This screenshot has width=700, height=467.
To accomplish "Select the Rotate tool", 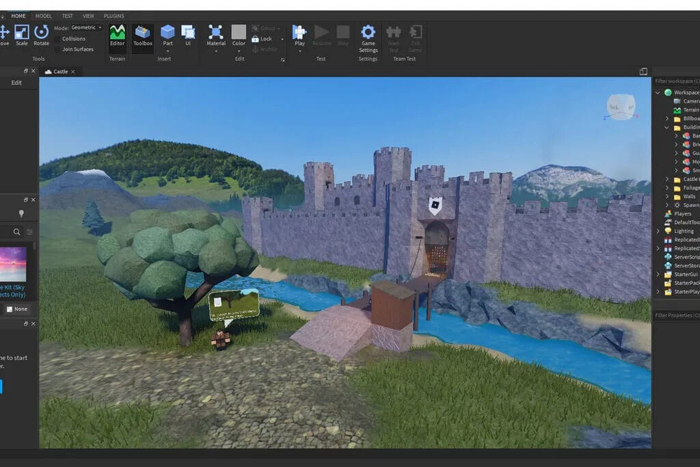I will click(x=41, y=32).
